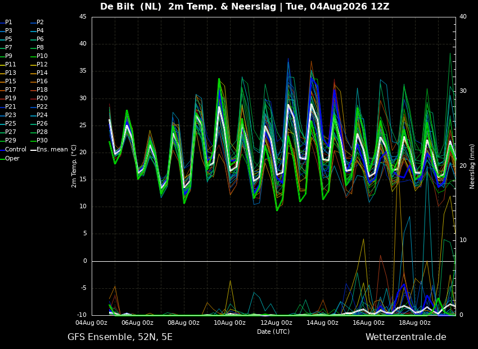Choose P16 in the legend
This screenshot has height=349, width=478.
click(39, 82)
